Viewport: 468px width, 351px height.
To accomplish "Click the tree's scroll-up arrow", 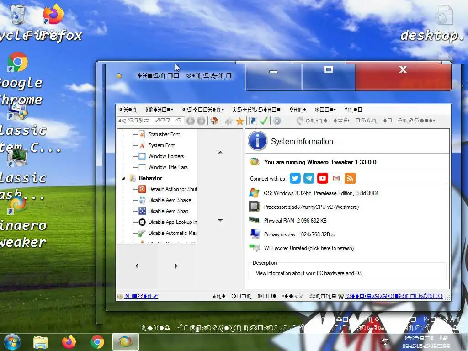I will tap(220, 152).
